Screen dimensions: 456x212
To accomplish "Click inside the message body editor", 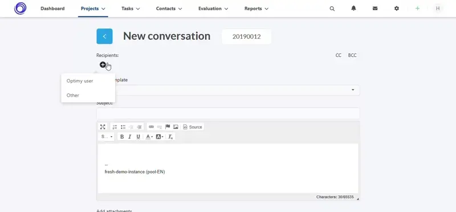I will tap(228, 168).
